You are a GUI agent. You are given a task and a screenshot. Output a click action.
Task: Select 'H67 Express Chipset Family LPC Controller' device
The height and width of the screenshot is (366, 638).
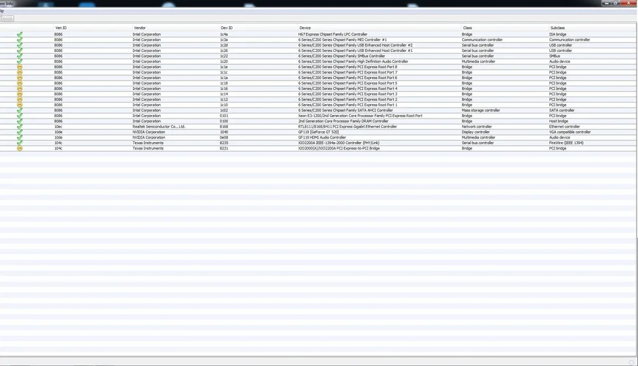[x=332, y=34]
